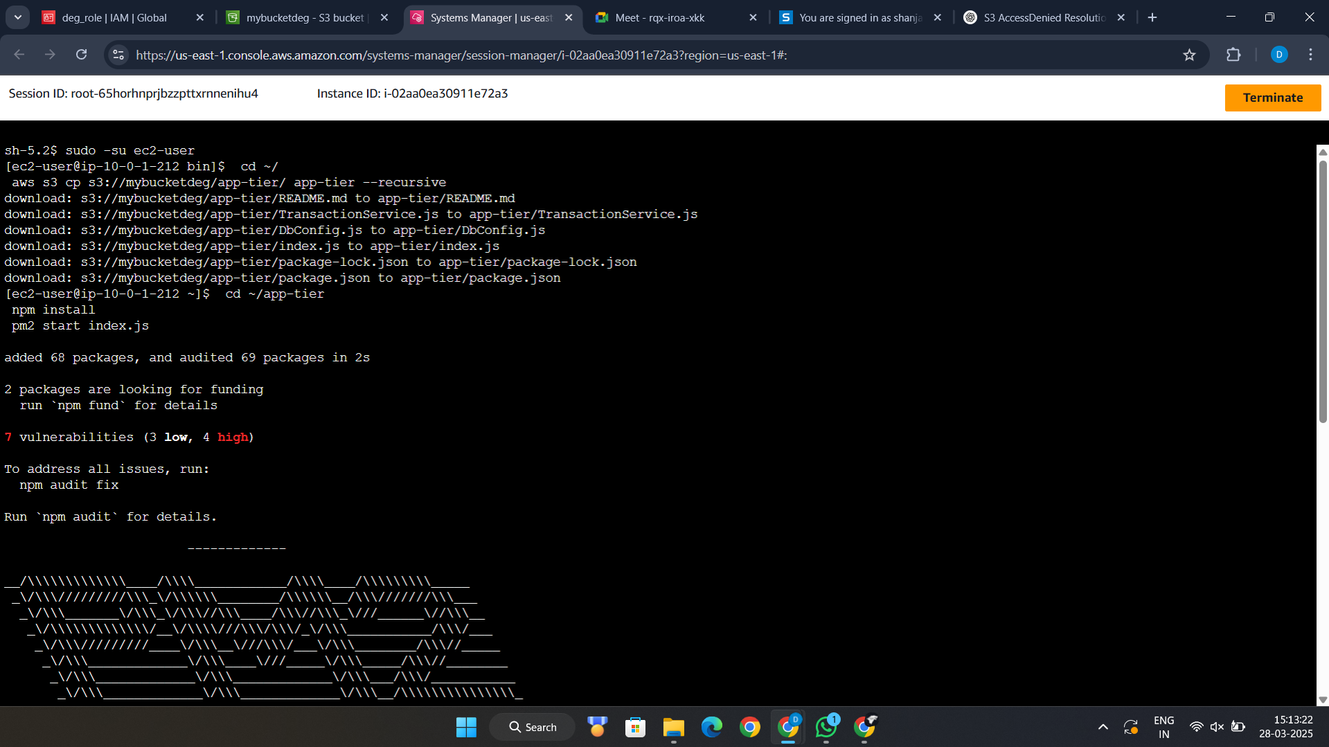Image resolution: width=1329 pixels, height=747 pixels.
Task: Click the README.md download line
Action: [260, 199]
